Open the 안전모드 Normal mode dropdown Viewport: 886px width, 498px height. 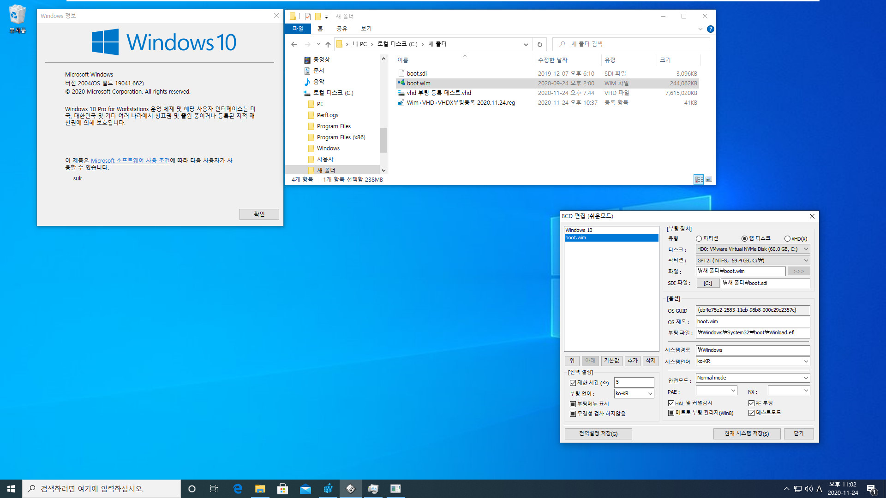point(753,378)
